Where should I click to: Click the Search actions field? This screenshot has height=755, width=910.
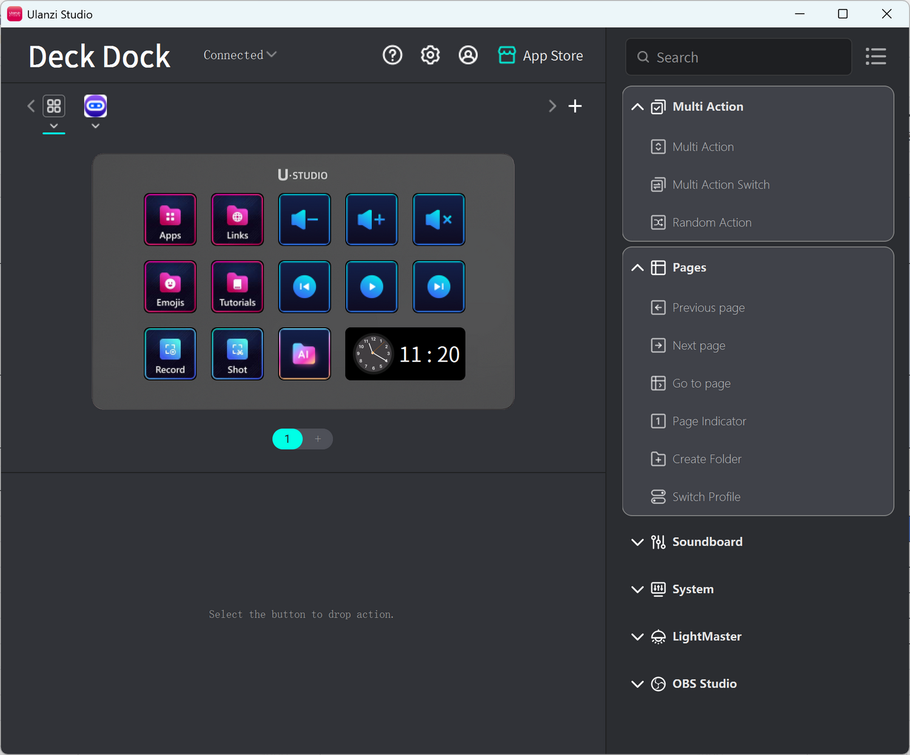pos(746,58)
